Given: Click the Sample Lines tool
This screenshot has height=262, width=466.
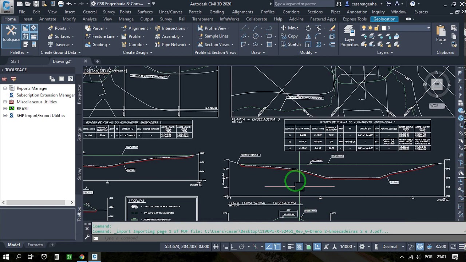Looking at the screenshot, I should click(213, 36).
